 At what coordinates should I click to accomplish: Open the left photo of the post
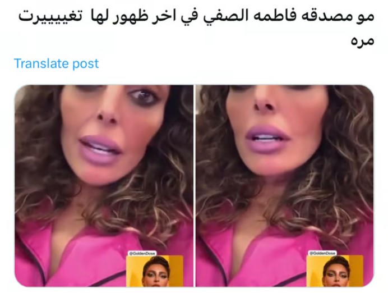pos(104,186)
